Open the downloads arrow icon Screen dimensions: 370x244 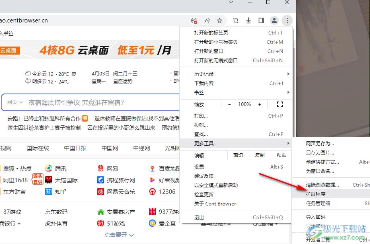coord(249,20)
